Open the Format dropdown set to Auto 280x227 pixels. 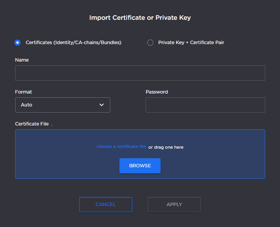click(62, 105)
